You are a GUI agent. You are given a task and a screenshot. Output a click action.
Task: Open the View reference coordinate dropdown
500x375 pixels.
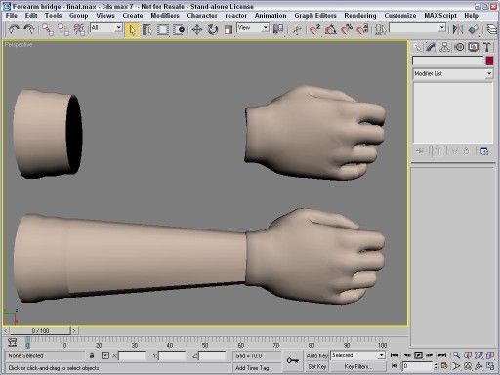pos(253,28)
